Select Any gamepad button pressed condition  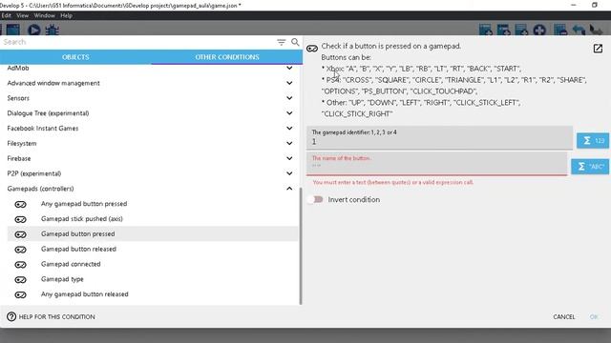point(153,204)
